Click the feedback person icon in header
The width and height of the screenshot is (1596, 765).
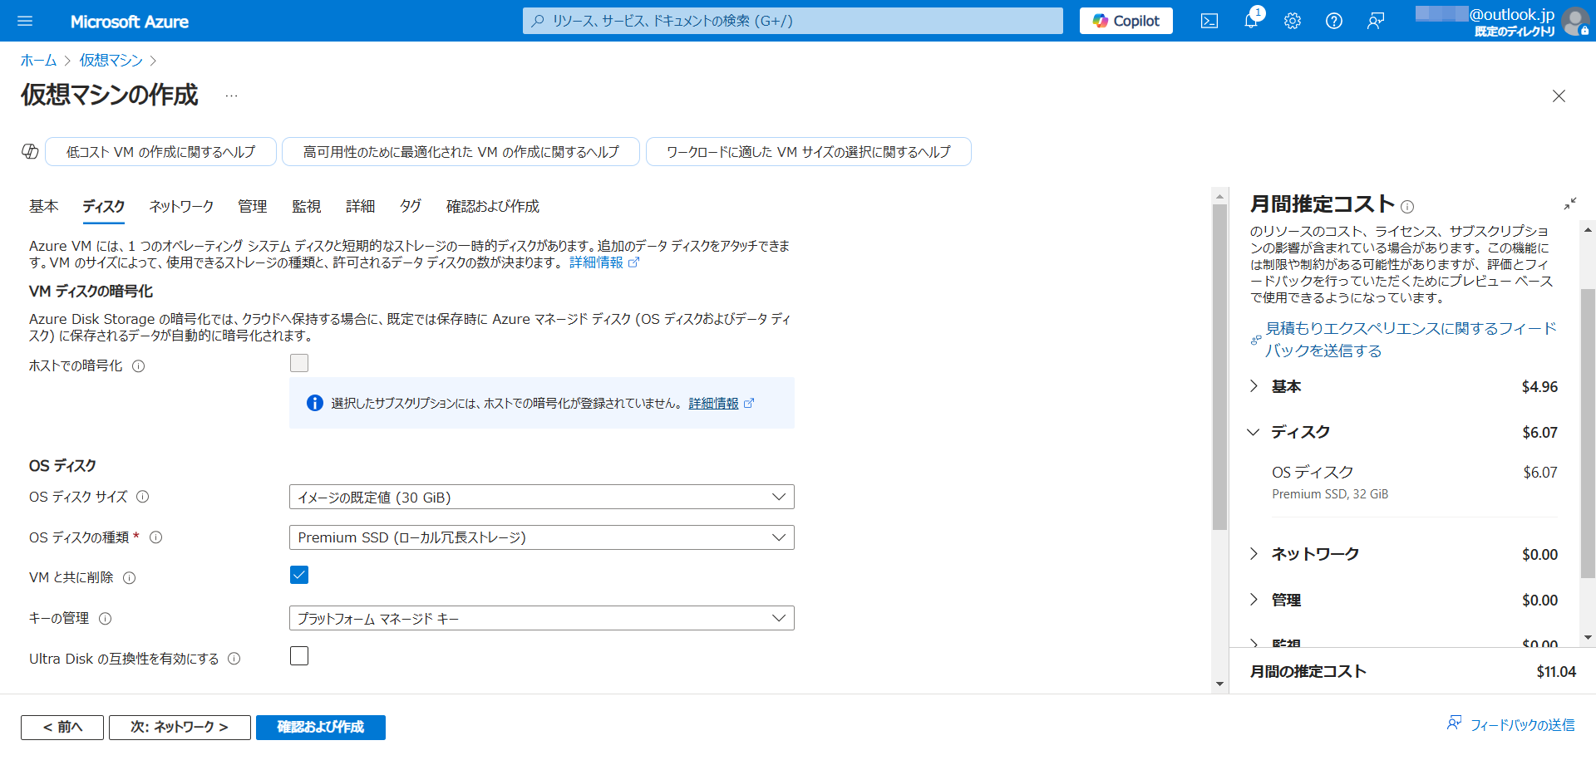(1376, 21)
